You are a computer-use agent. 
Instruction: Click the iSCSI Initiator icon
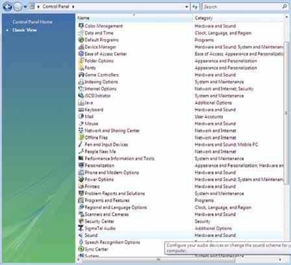[x=81, y=95]
